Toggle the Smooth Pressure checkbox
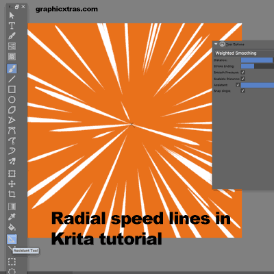This screenshot has height=274, width=274. tap(242, 73)
